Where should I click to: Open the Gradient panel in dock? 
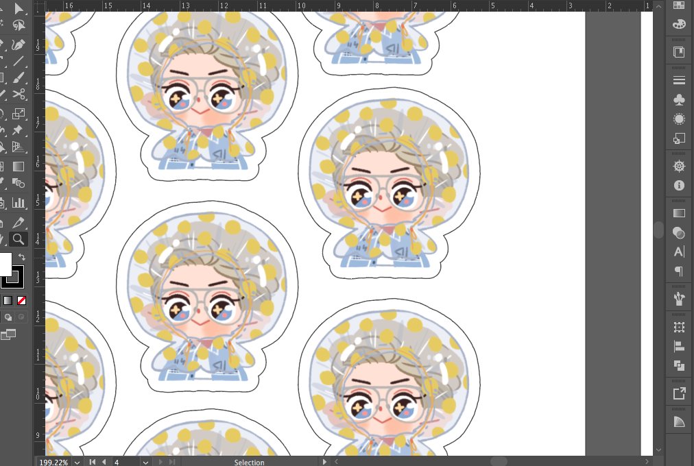679,213
